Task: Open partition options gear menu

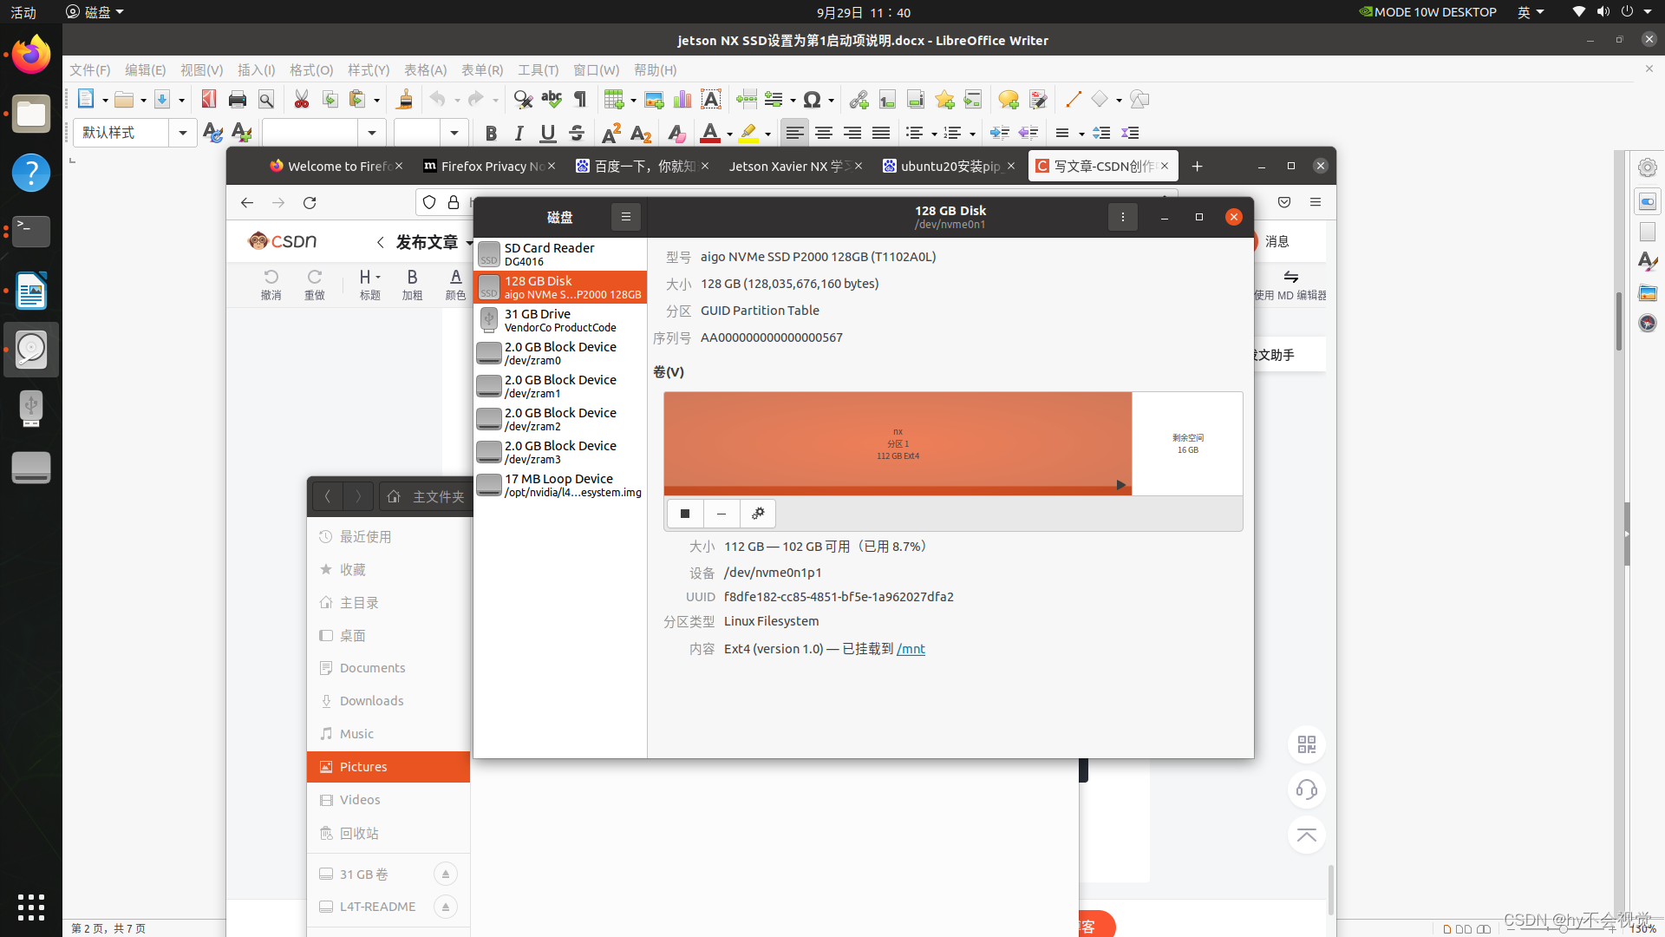Action: click(758, 514)
